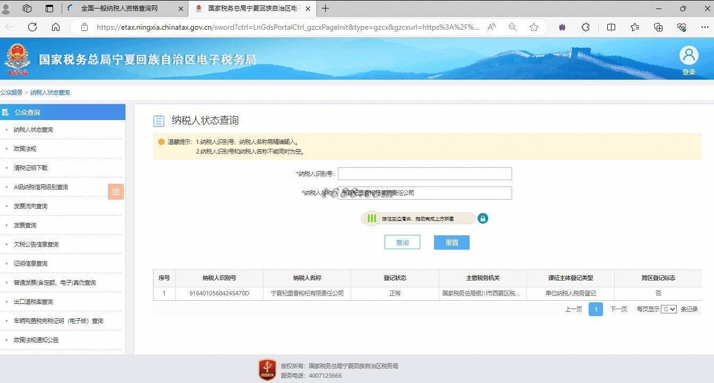714x383 pixels.
Task: Open 出口退税率查询 in sidebar
Action: coord(33,302)
